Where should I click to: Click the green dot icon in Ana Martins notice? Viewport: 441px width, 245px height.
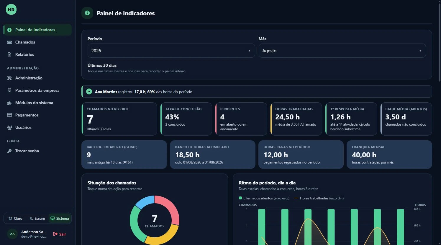pos(89,92)
